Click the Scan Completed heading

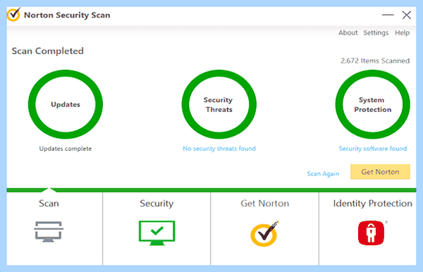tap(48, 51)
